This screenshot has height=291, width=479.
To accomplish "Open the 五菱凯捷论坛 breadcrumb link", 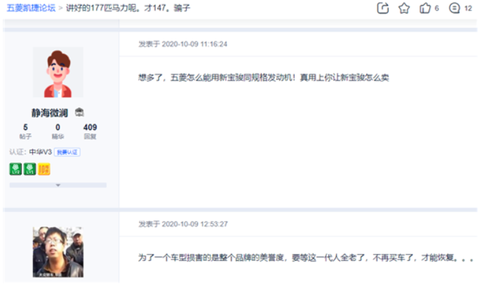I will point(30,8).
